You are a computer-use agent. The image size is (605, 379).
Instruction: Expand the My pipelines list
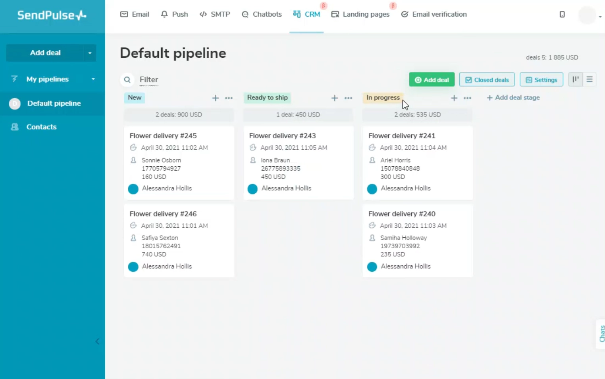click(94, 79)
